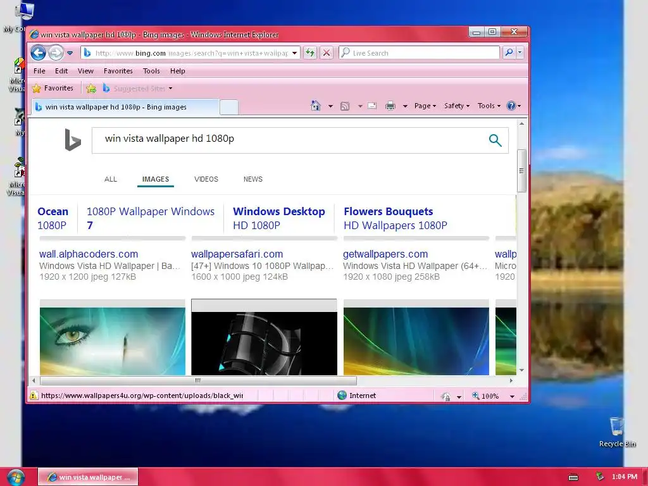Viewport: 648px width, 486px height.
Task: Switch to the ALL results tab
Action: tap(111, 179)
